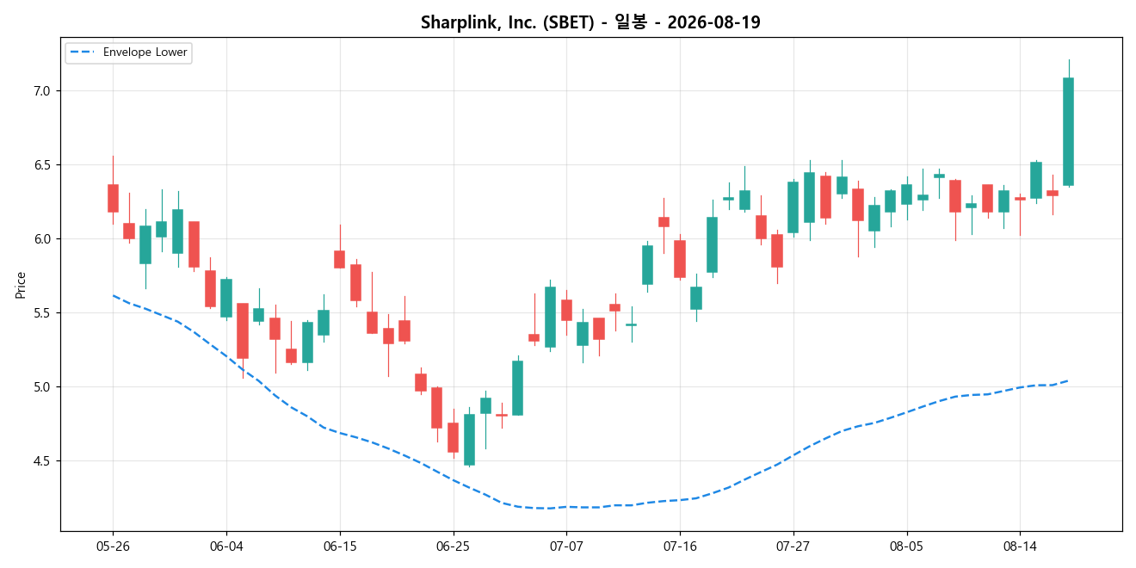Click the tall green final candle near 7.0
Screen dimensions: 1136x568
(1068, 132)
